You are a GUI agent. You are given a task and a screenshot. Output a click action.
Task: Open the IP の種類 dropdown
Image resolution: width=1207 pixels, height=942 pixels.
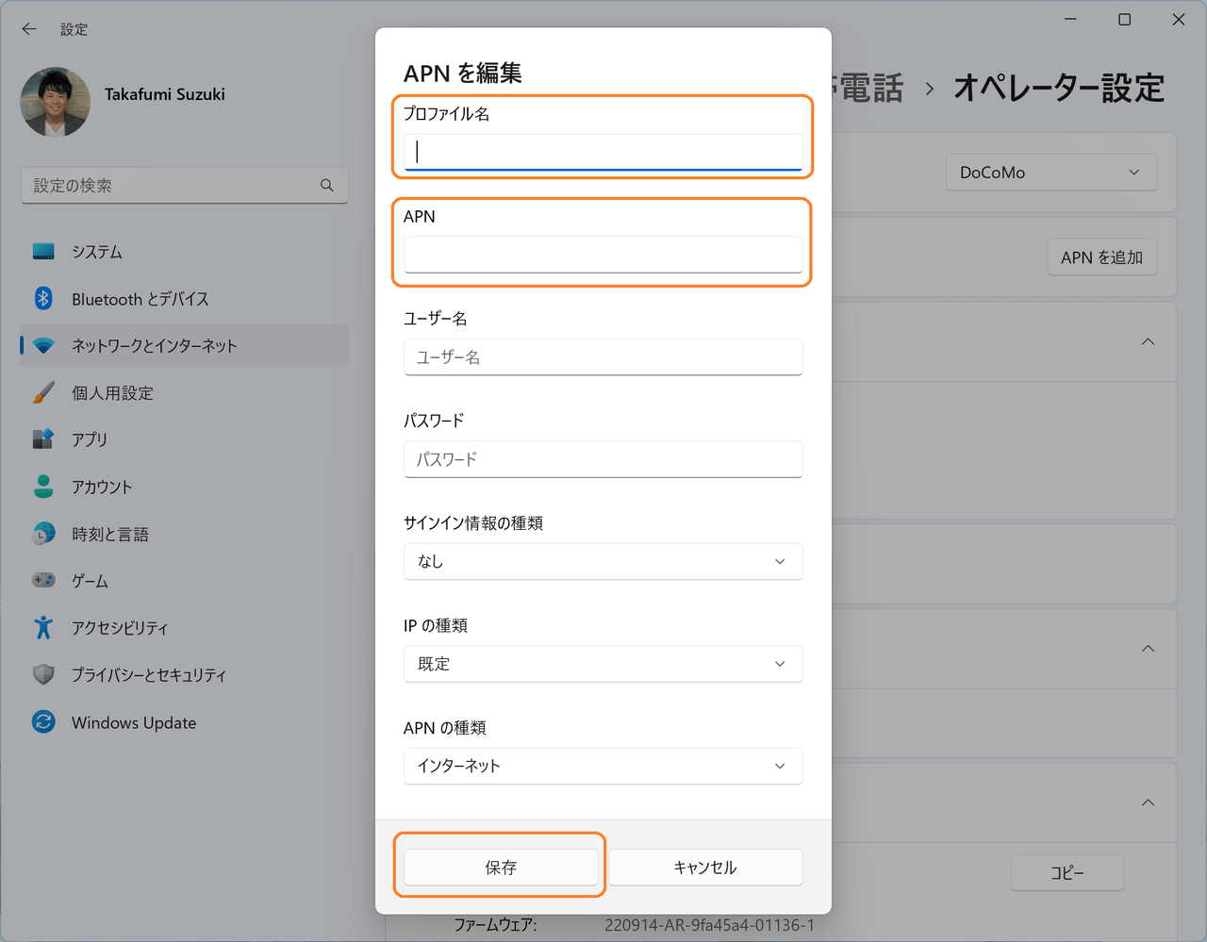click(603, 663)
